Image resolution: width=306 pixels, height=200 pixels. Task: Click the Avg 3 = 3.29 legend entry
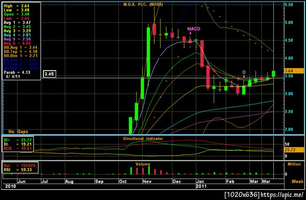point(17,30)
